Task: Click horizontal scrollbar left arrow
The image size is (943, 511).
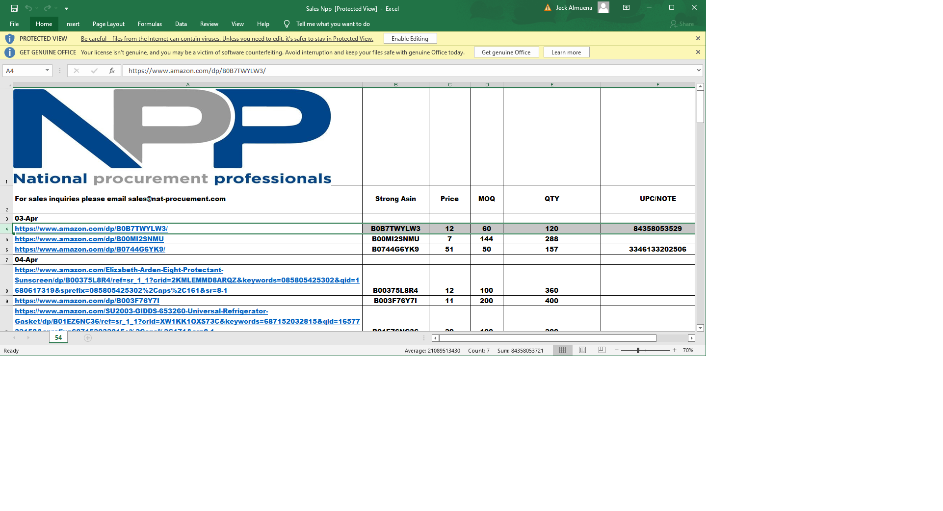Action: (435, 338)
